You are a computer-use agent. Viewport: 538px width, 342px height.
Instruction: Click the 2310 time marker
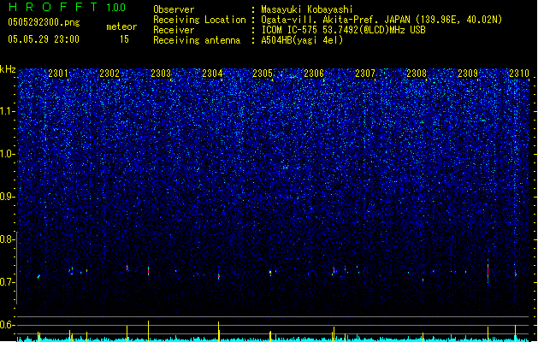point(519,74)
